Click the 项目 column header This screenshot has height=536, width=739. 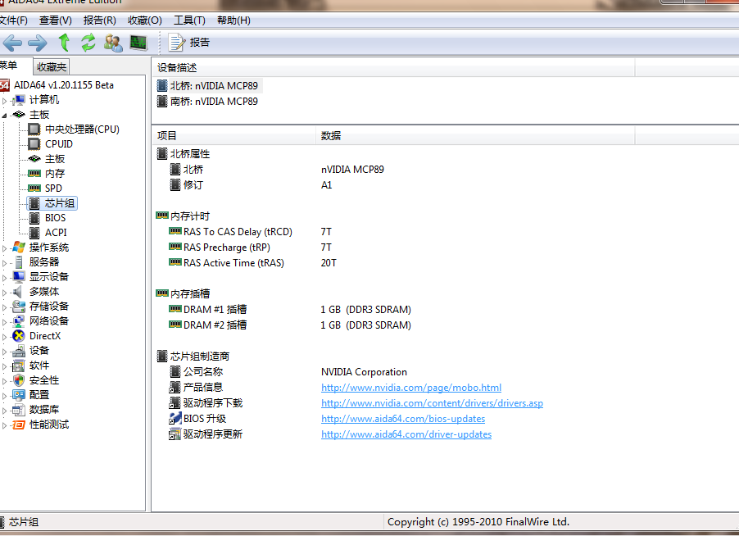pos(234,136)
